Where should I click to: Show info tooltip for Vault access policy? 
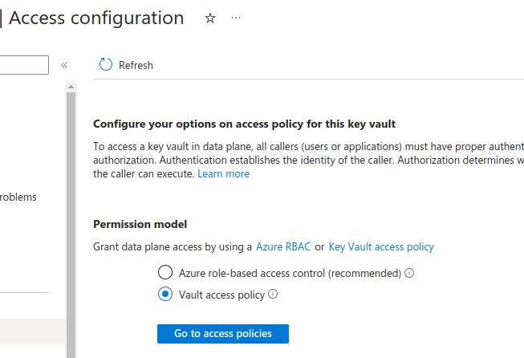273,294
